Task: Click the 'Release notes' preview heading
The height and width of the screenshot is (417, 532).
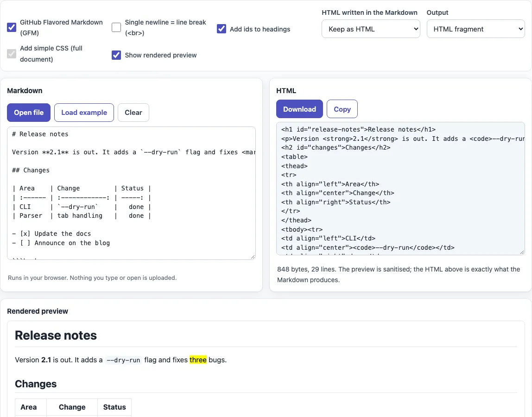Action: (56, 335)
